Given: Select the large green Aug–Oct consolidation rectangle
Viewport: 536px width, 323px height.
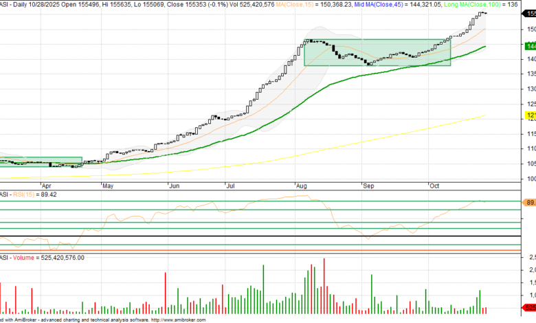Looking at the screenshot, I should 377,52.
